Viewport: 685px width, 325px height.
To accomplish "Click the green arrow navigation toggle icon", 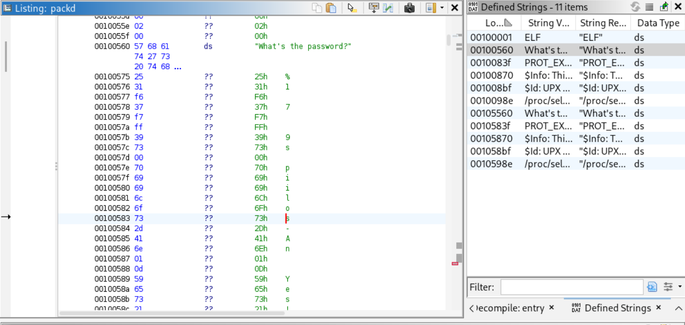I will coord(664,7).
